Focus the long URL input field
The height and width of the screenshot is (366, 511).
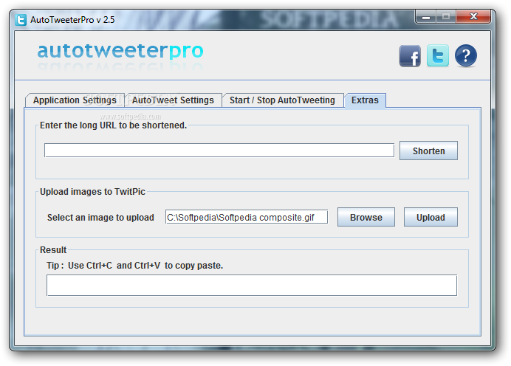(x=219, y=151)
